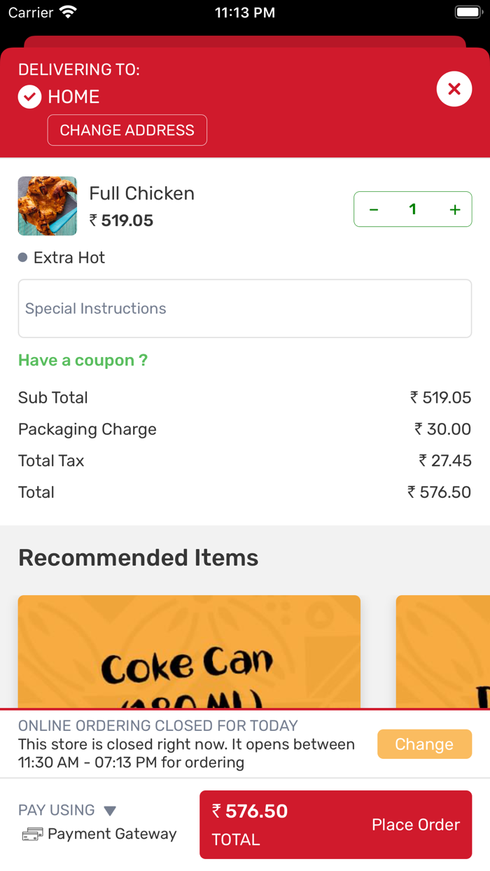Open the DELIVERING TO header section
The image size is (490, 871).
point(78,69)
